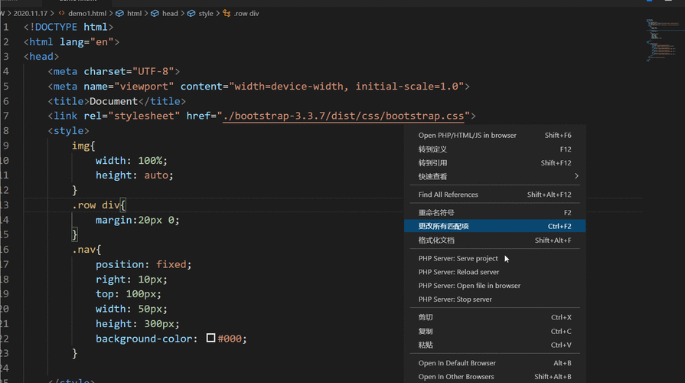Select .row div breadcrumb segment
Screen dimensions: 685x383
pyautogui.click(x=246, y=14)
